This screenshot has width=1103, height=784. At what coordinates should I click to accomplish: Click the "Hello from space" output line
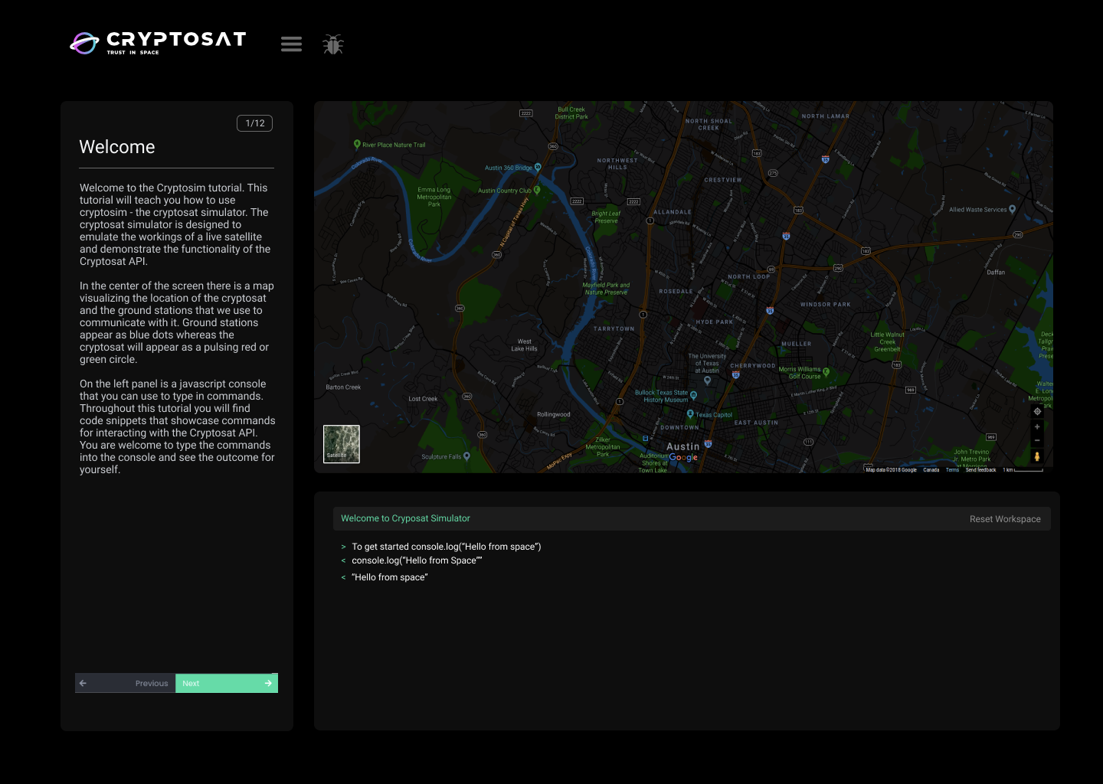pyautogui.click(x=390, y=577)
